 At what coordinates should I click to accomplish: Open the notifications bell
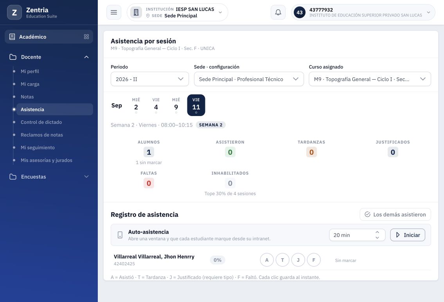(278, 13)
